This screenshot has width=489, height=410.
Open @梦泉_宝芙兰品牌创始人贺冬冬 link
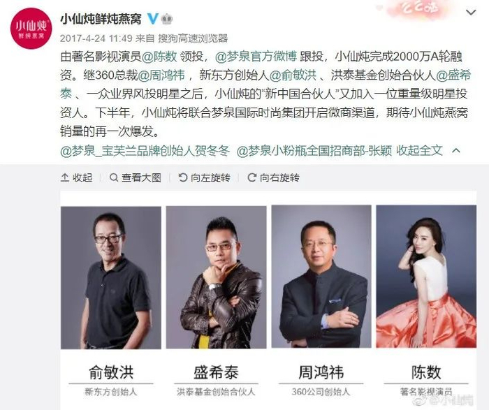(x=145, y=151)
